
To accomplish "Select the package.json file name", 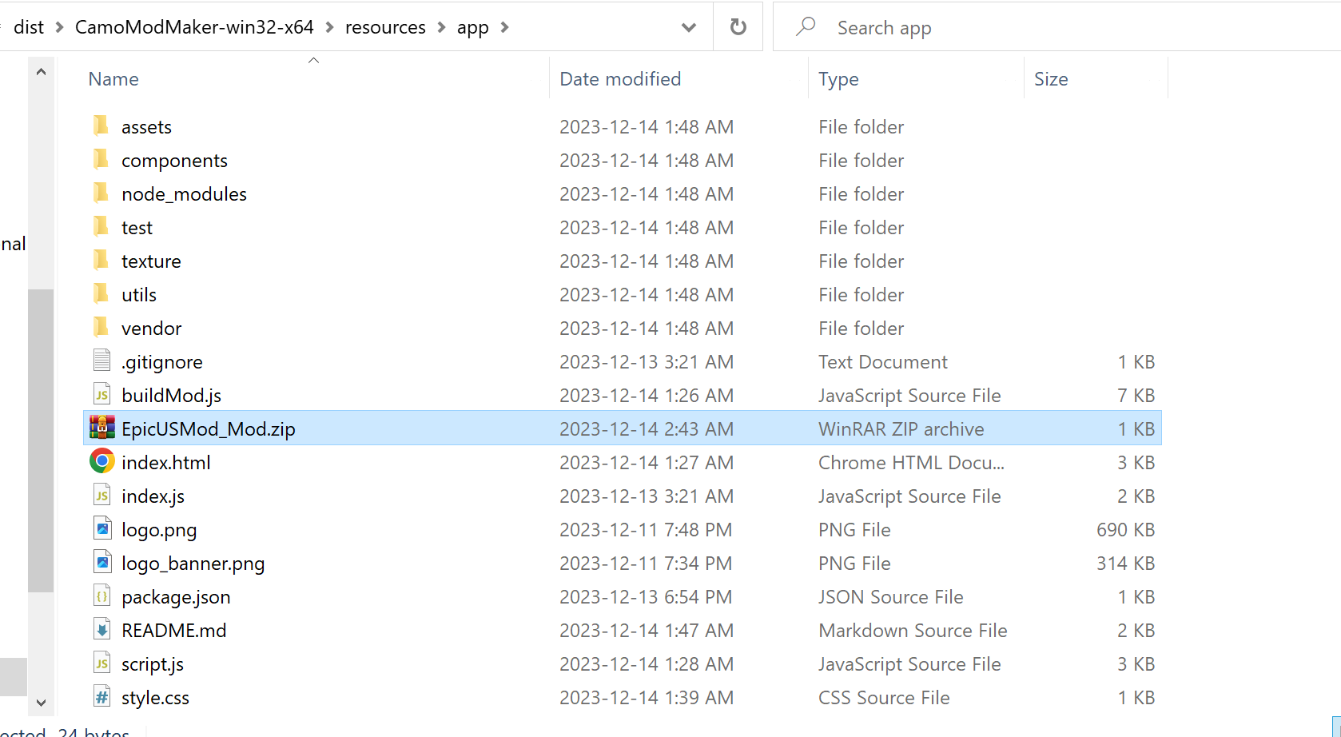I will (176, 597).
